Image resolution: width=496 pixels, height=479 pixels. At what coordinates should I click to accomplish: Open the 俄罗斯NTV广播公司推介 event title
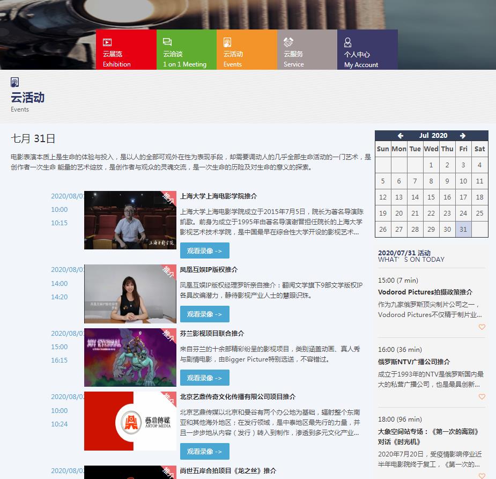413,362
